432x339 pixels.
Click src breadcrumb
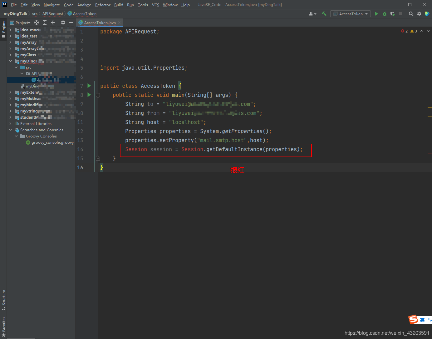[35, 14]
